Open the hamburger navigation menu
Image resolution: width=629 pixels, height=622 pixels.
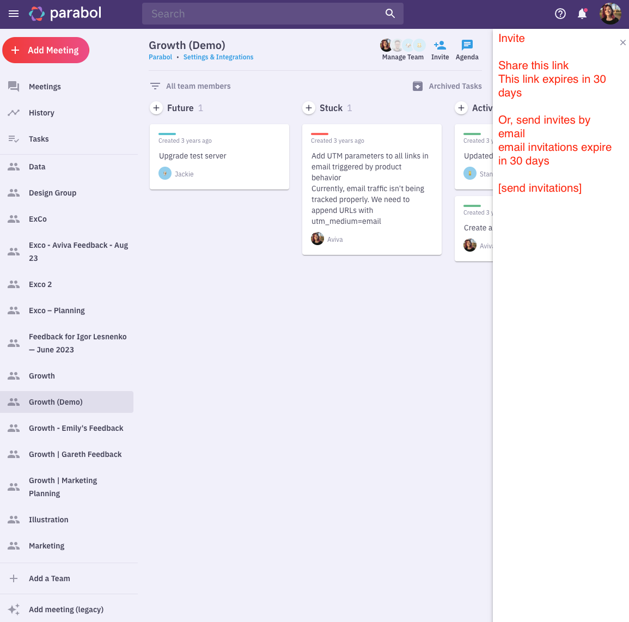(x=14, y=14)
